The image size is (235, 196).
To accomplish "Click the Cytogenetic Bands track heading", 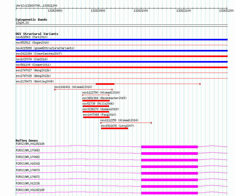I will (x=31, y=20).
